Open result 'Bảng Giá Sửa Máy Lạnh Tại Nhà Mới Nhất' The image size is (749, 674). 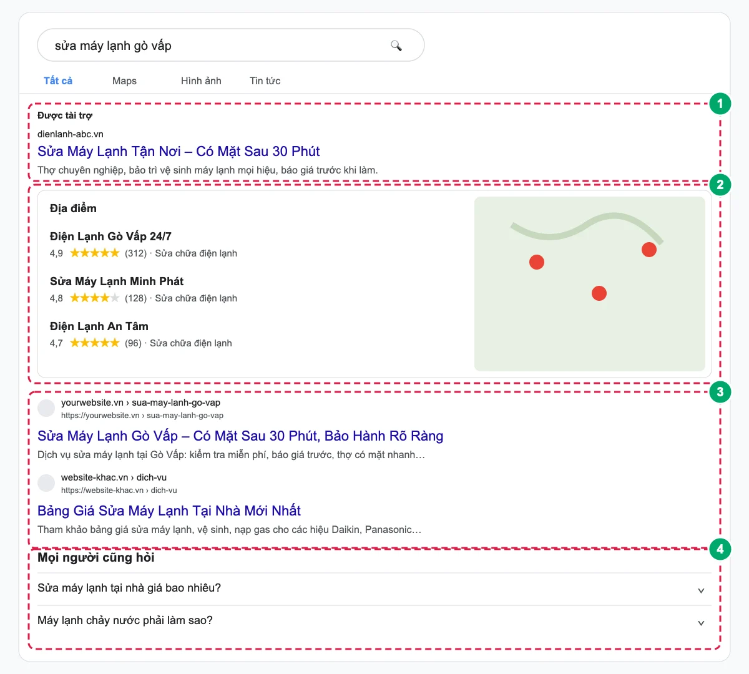169,510
